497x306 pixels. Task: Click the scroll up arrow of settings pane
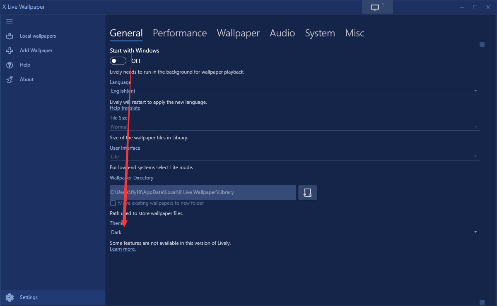(x=482, y=45)
